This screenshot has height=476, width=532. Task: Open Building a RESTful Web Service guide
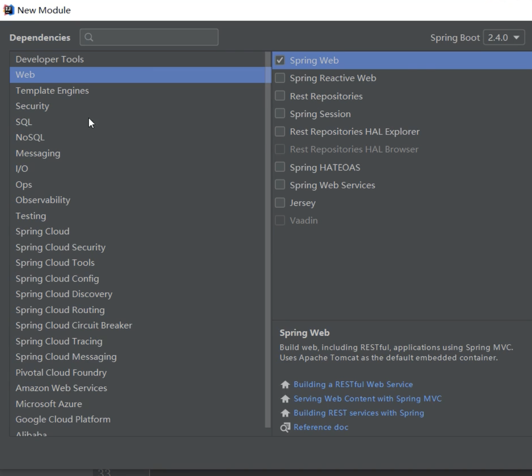point(353,385)
